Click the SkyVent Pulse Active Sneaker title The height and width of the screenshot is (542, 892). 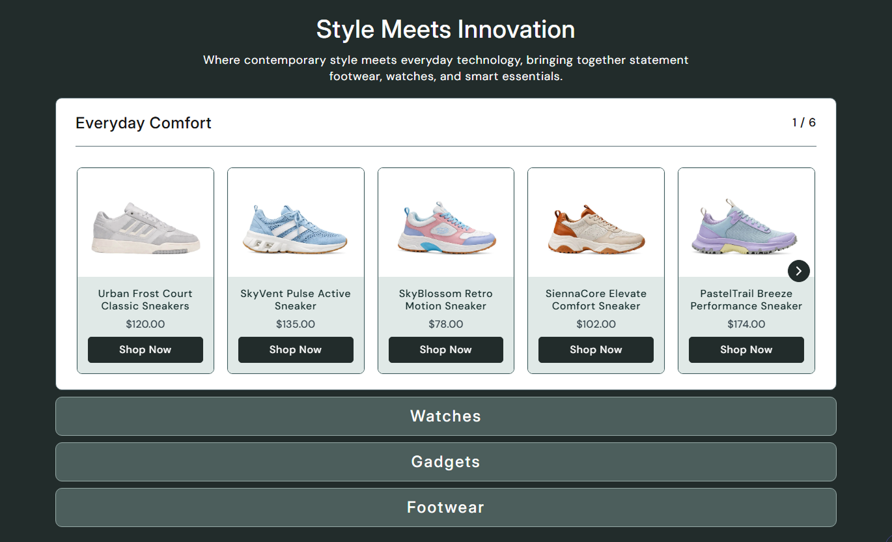[296, 300]
